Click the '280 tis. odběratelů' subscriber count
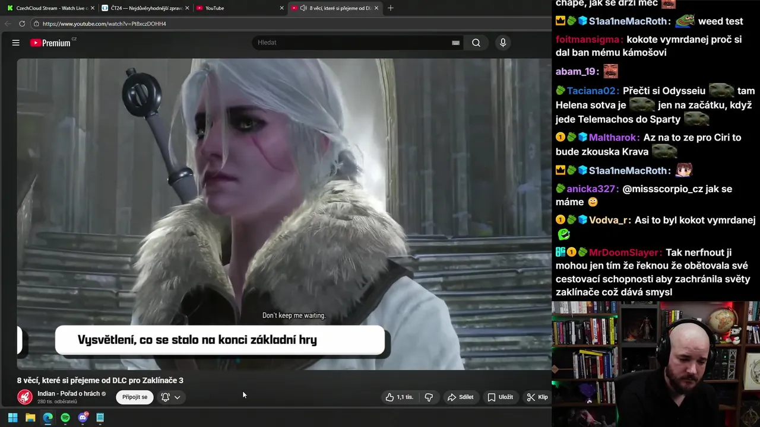Viewport: 760px width, 427px height. click(57, 402)
